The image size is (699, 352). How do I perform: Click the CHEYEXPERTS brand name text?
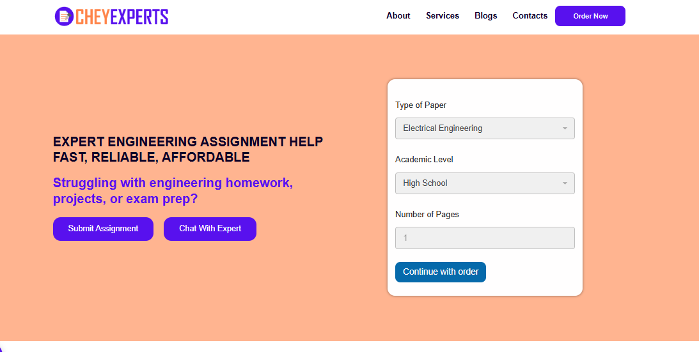click(122, 17)
